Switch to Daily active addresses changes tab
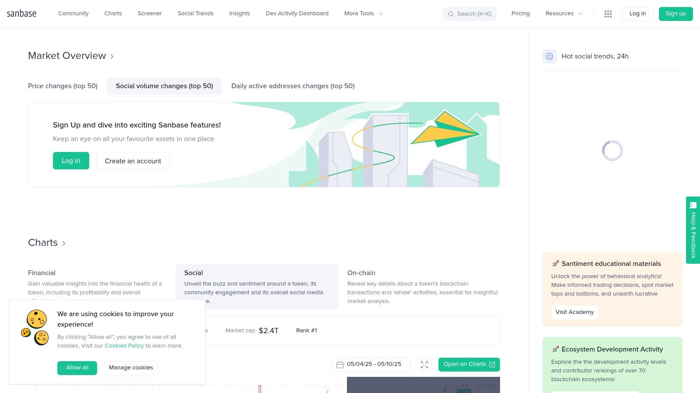Viewport: 700px width, 393px height. click(293, 86)
